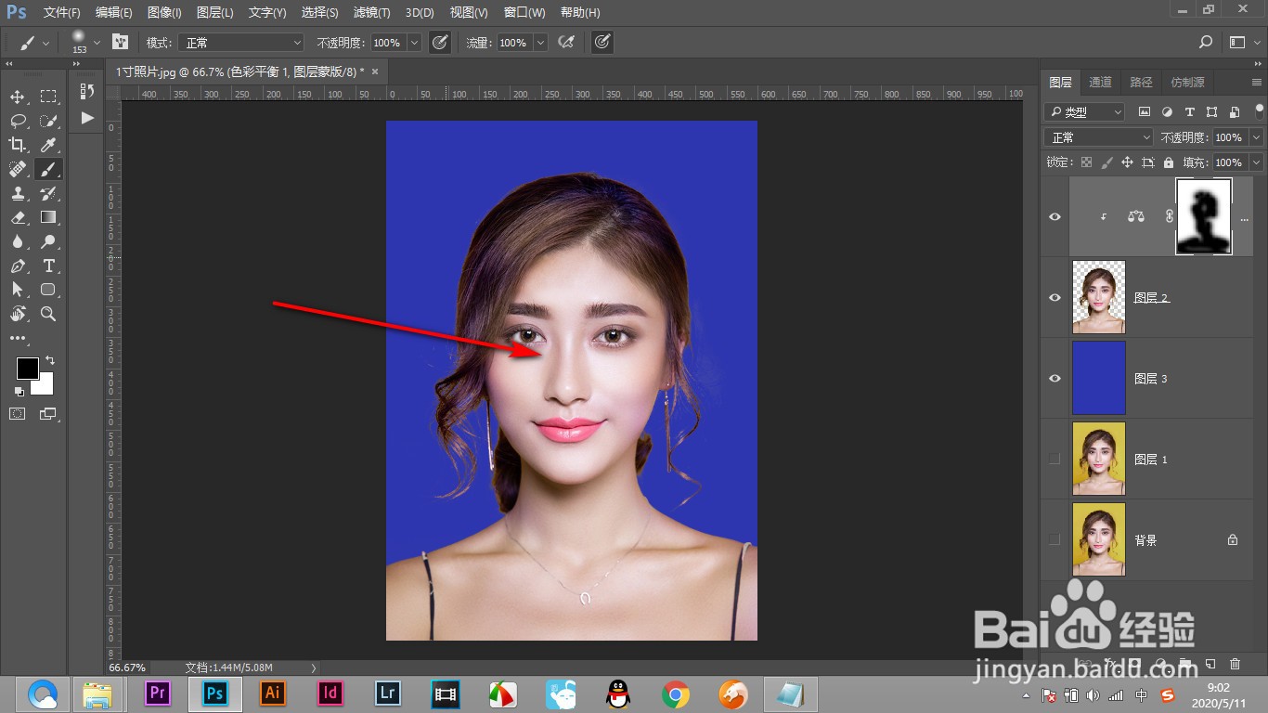Hide the Color Balance adjustment layer

(x=1055, y=216)
